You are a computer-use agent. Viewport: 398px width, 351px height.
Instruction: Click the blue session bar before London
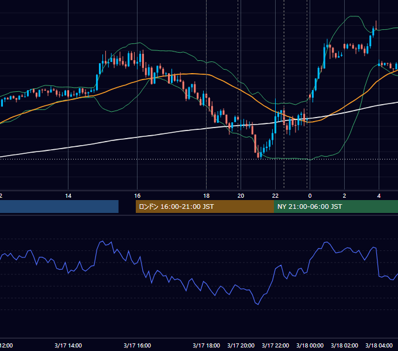pos(59,207)
